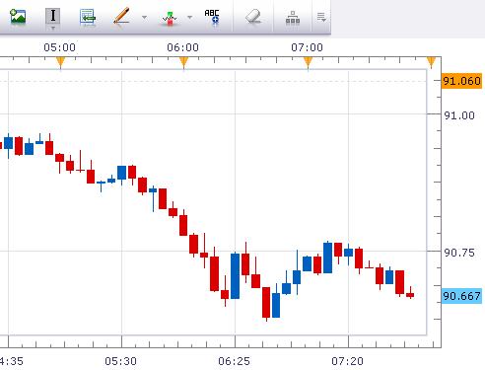Click the 06:00 top time label

pyautogui.click(x=183, y=47)
